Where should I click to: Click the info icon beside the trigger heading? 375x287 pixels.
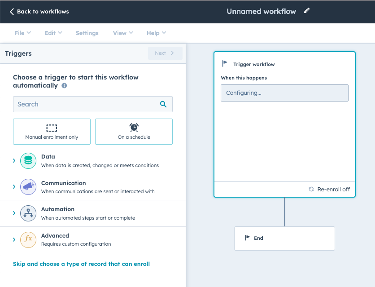pos(63,85)
